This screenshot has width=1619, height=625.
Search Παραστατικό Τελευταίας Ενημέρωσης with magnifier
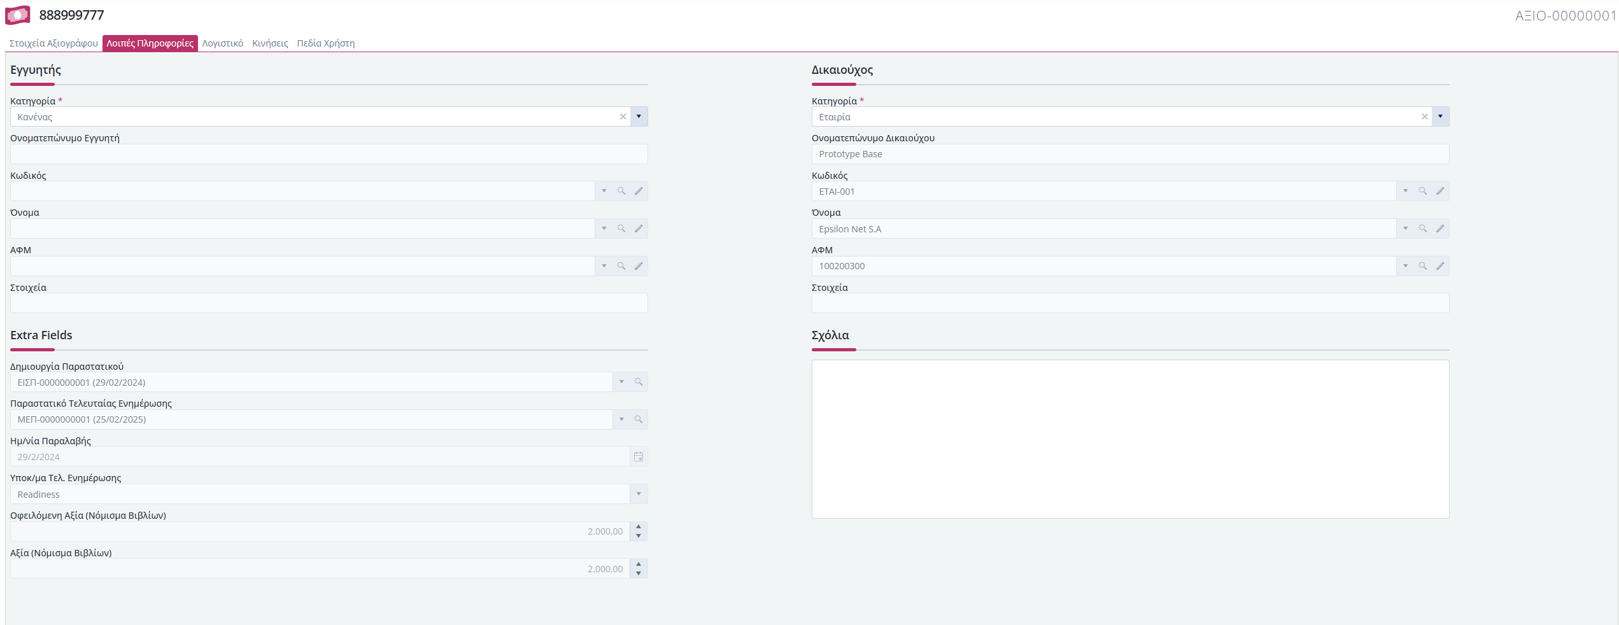click(x=639, y=419)
